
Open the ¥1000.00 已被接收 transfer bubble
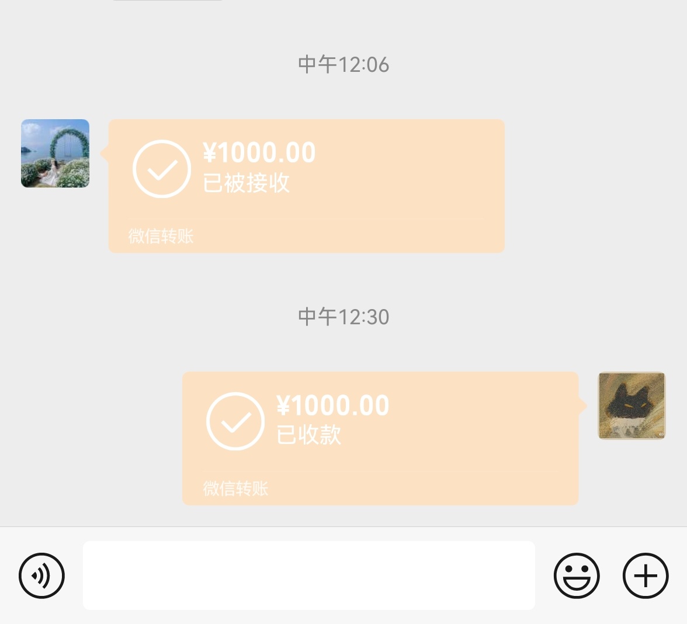(307, 186)
